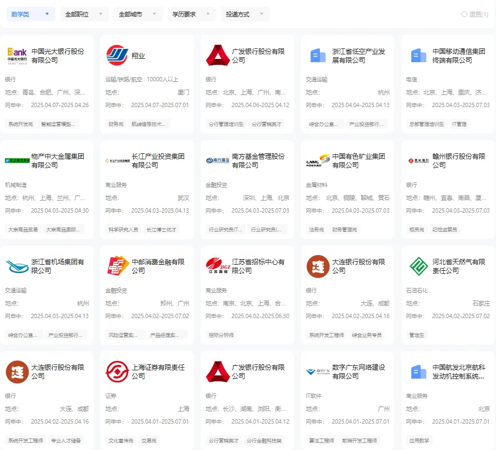Image resolution: width=496 pixels, height=450 pixels.
Task: Select the 法务岗 tag
Action: [316, 230]
